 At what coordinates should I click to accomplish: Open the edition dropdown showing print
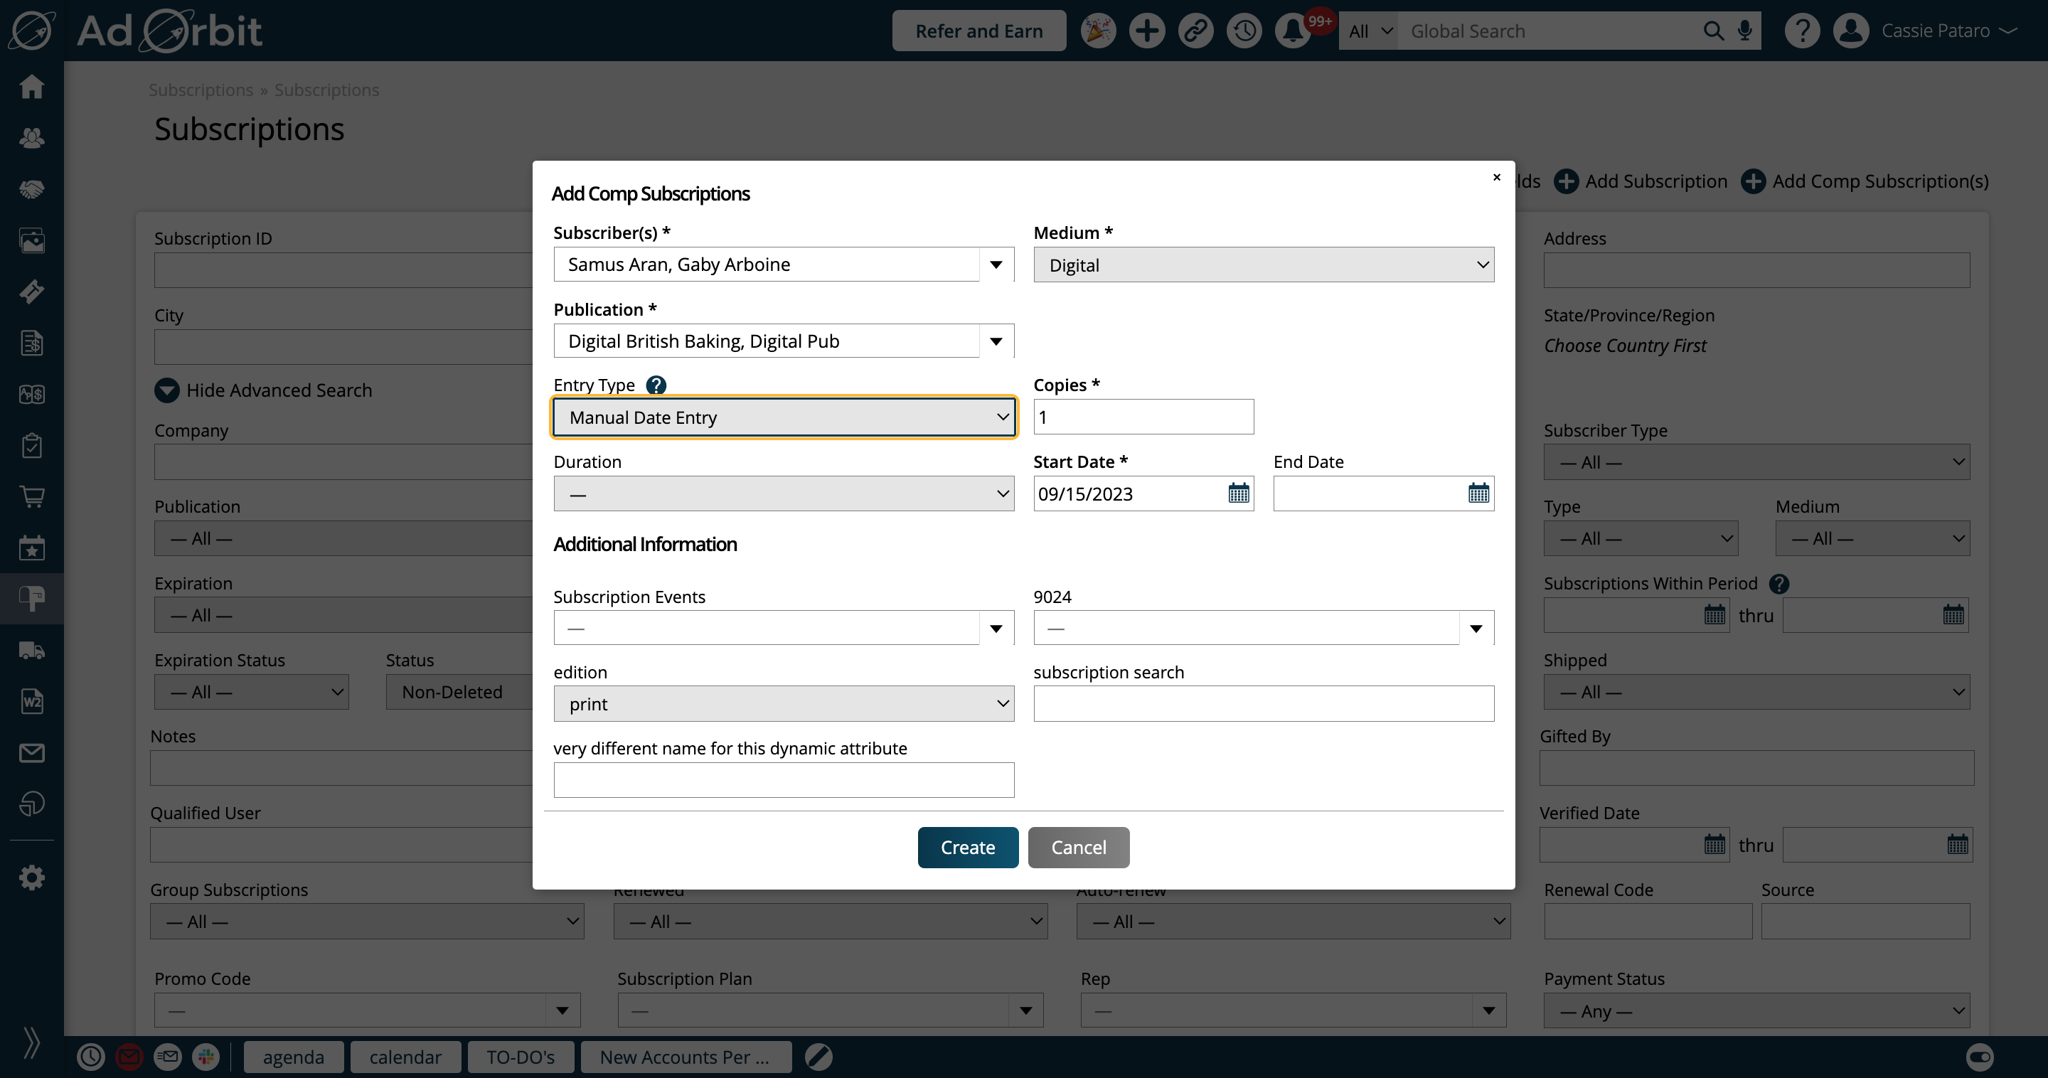pyautogui.click(x=784, y=703)
